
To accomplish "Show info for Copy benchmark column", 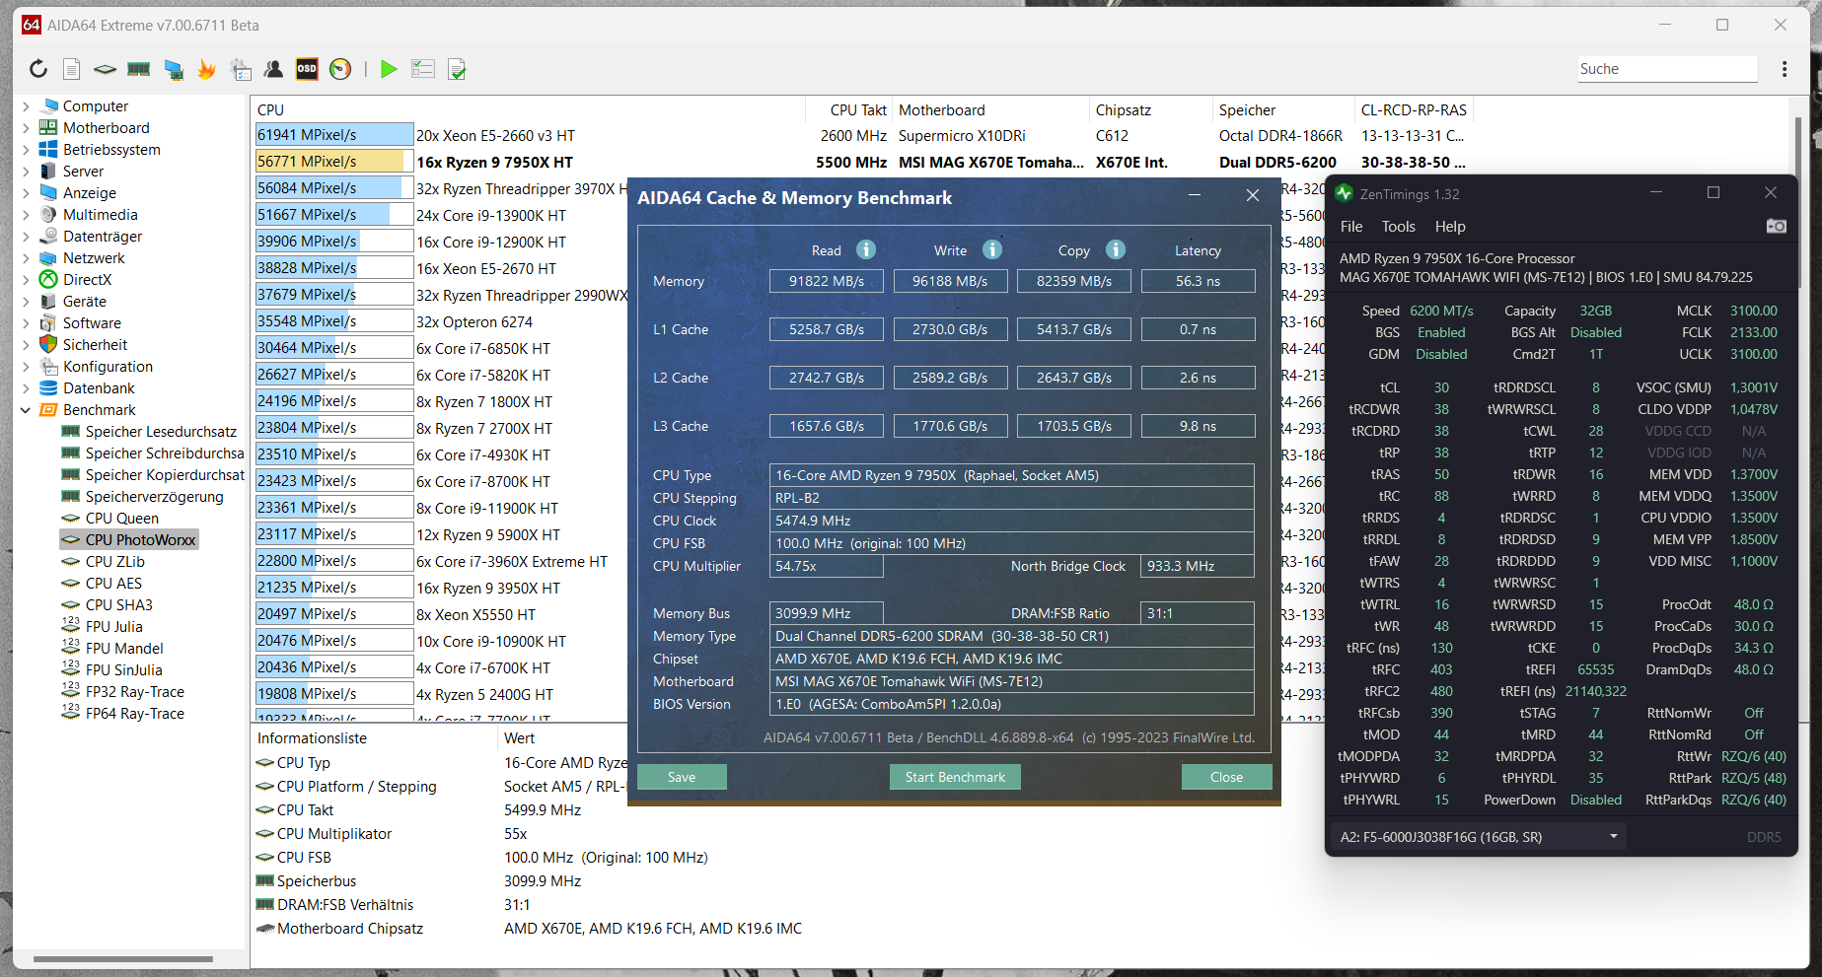I will (1116, 249).
